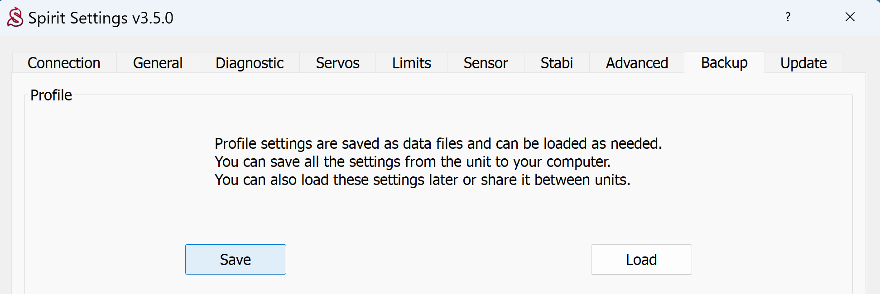Screen dimensions: 880x294
Task: Switch to the Sensor tab
Action: pos(486,63)
